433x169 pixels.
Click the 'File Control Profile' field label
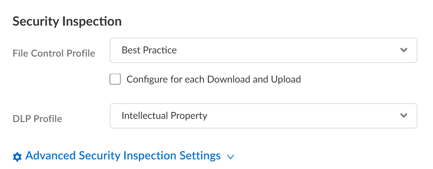pyautogui.click(x=54, y=53)
